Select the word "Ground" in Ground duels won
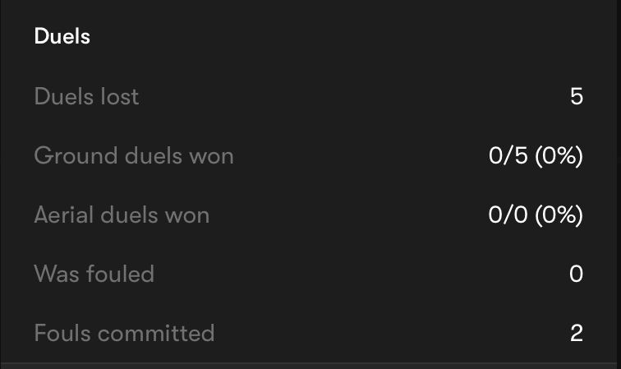Viewport: 621px width, 369px height. coord(76,155)
